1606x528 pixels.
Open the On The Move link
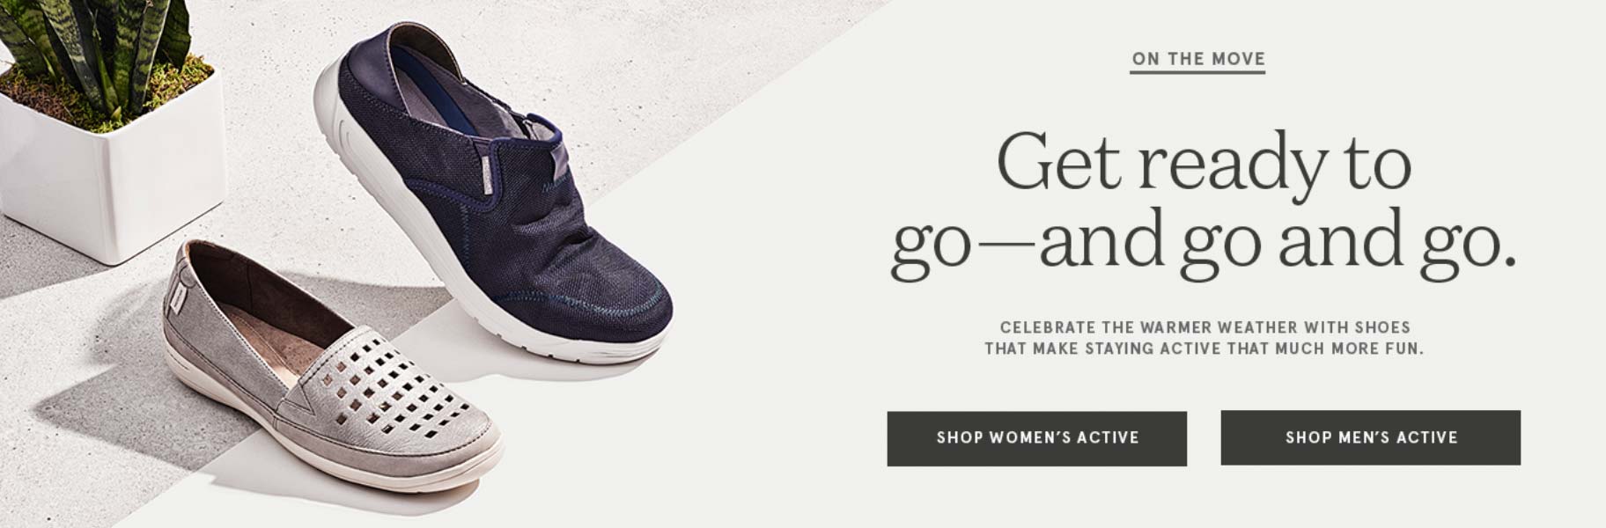pos(1198,59)
